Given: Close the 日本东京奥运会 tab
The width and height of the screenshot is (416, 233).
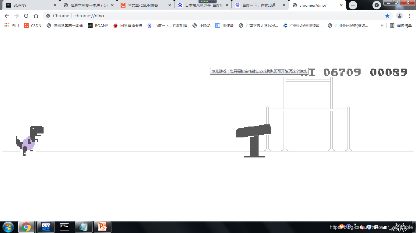Looking at the screenshot, I should 227,5.
